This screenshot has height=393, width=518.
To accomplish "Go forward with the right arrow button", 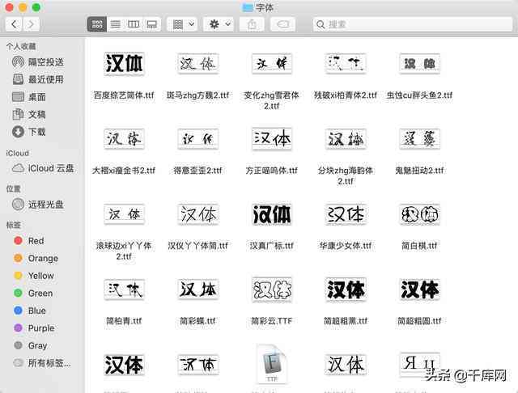I will coord(31,24).
